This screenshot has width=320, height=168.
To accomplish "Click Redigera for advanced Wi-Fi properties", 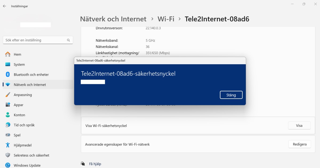I will tap(300, 144).
